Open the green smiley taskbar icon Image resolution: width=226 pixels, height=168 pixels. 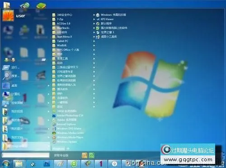pyautogui.click(x=74, y=164)
